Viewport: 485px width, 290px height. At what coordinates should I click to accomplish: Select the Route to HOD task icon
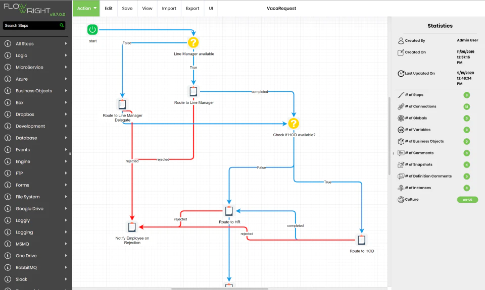coord(361,240)
